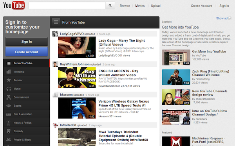Image resolution: width=235 pixels, height=146 pixels.
Task: Click the Comedy mask icon
Action: [9, 131]
